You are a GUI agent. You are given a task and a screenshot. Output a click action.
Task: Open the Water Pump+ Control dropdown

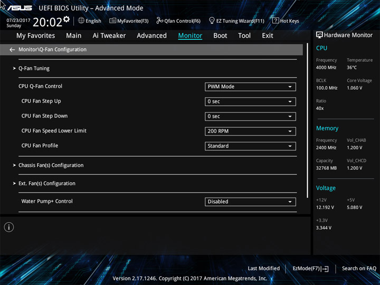pyautogui.click(x=250, y=202)
